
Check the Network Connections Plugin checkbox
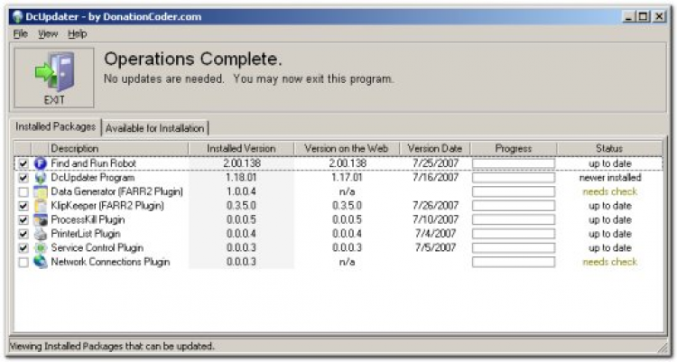pos(23,262)
